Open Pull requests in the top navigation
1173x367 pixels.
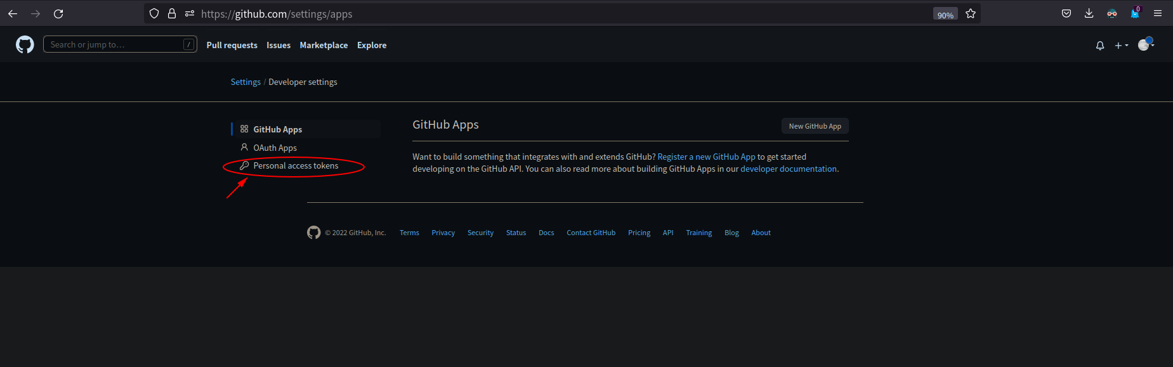232,45
